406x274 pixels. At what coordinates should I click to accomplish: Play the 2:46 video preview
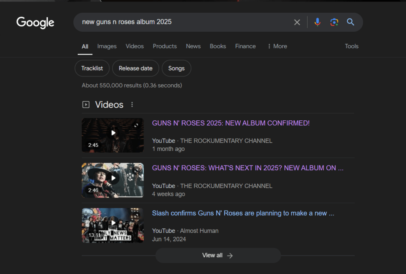(113, 178)
